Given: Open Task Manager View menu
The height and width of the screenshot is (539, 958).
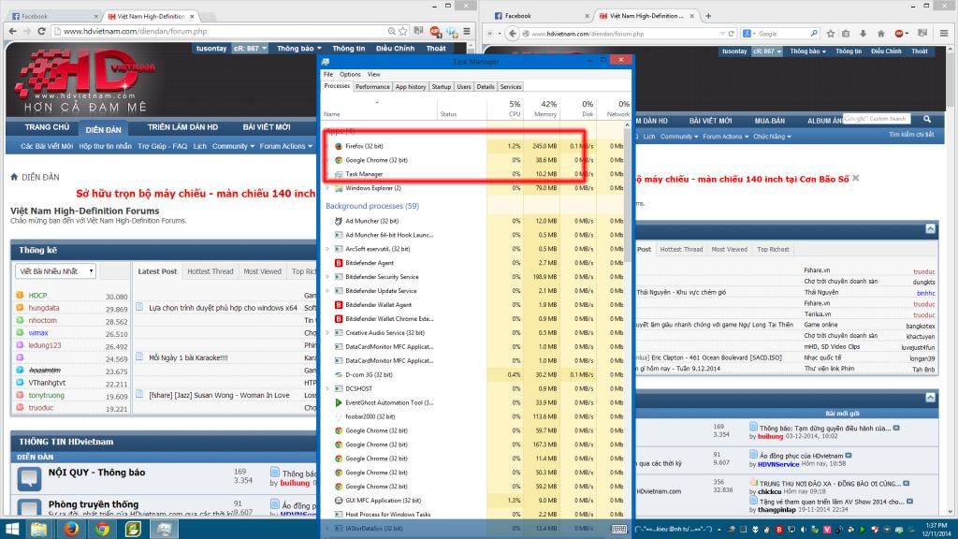Looking at the screenshot, I should pos(373,74).
